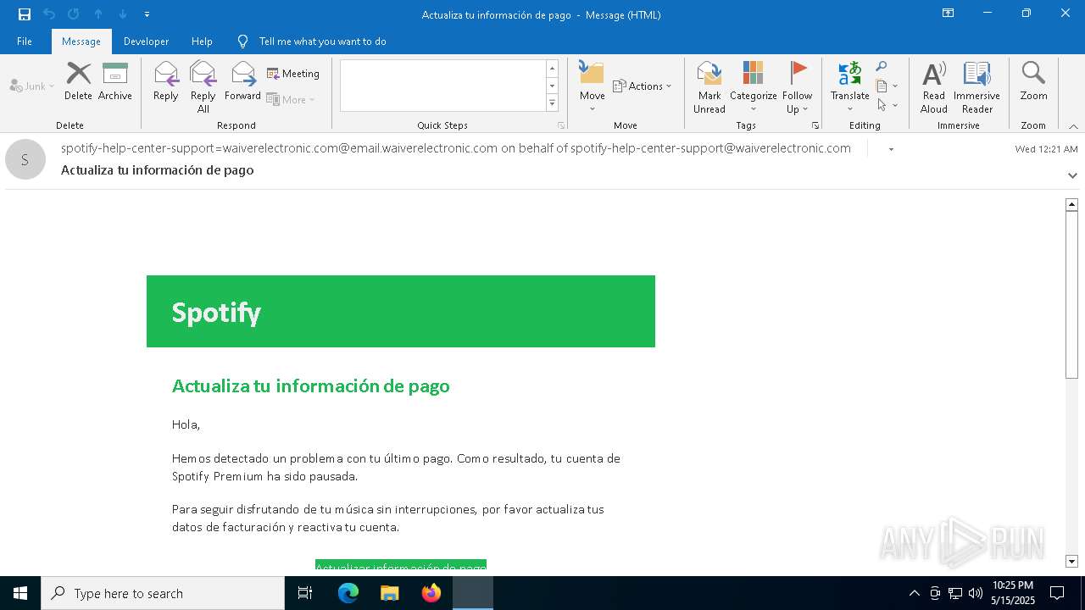Screen dimensions: 1085x610
Task: Expand the message header details
Action: tap(1072, 175)
